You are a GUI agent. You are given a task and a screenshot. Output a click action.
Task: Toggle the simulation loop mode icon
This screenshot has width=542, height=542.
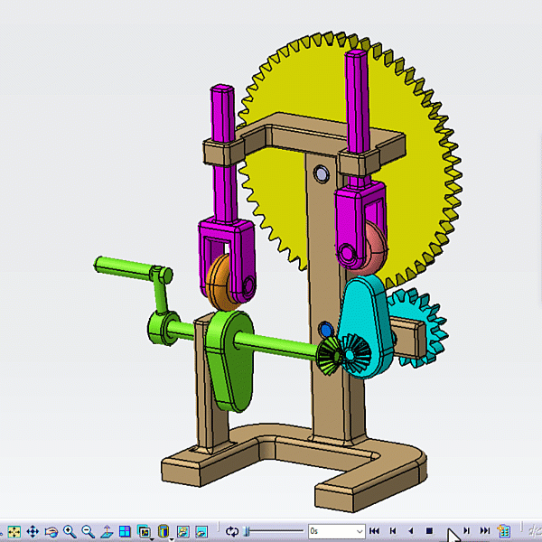231,531
